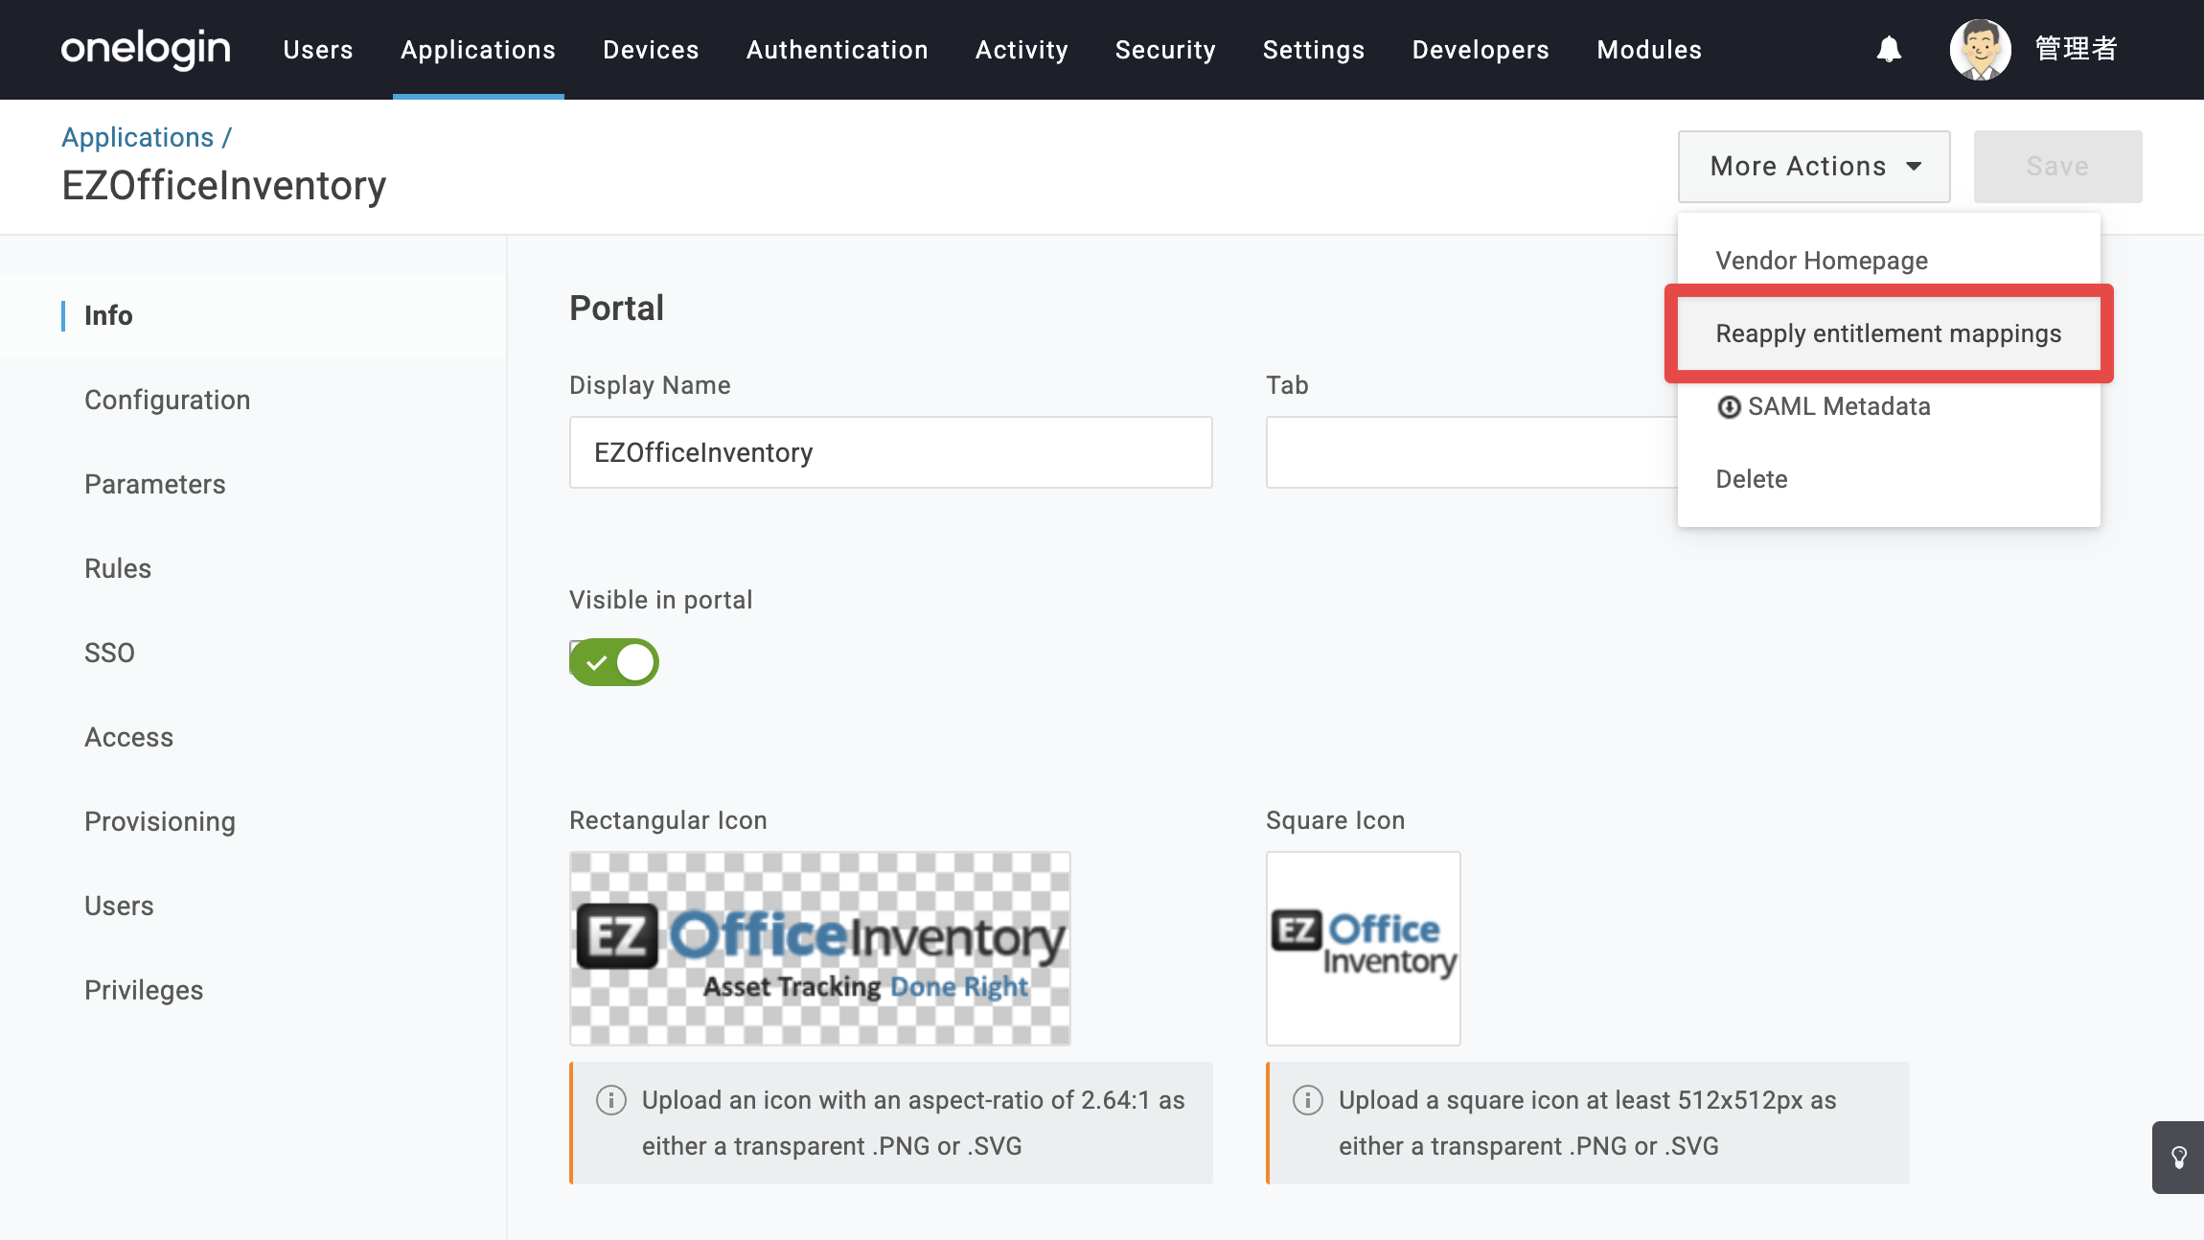Choose Reapply entitlement mappings
The image size is (2204, 1240).
click(x=1889, y=333)
